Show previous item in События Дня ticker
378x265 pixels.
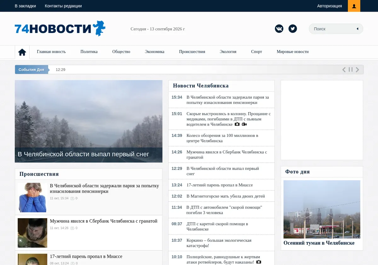344,70
